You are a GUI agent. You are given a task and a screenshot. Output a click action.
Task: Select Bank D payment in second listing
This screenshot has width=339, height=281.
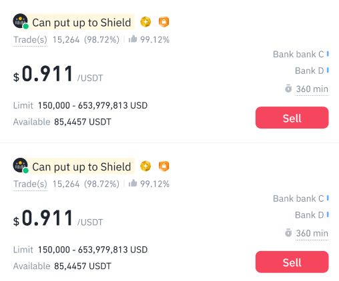coord(309,215)
